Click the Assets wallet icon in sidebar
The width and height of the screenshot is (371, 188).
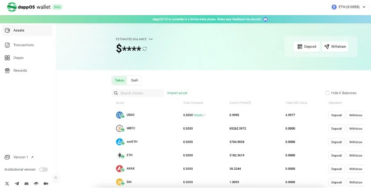(7, 30)
